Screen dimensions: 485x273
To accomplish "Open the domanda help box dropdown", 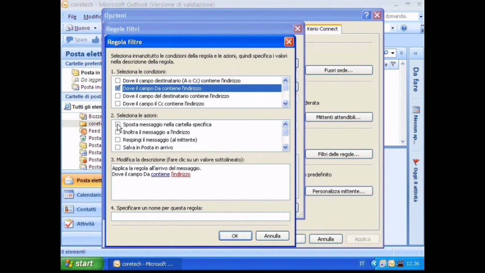I will click(421, 17).
